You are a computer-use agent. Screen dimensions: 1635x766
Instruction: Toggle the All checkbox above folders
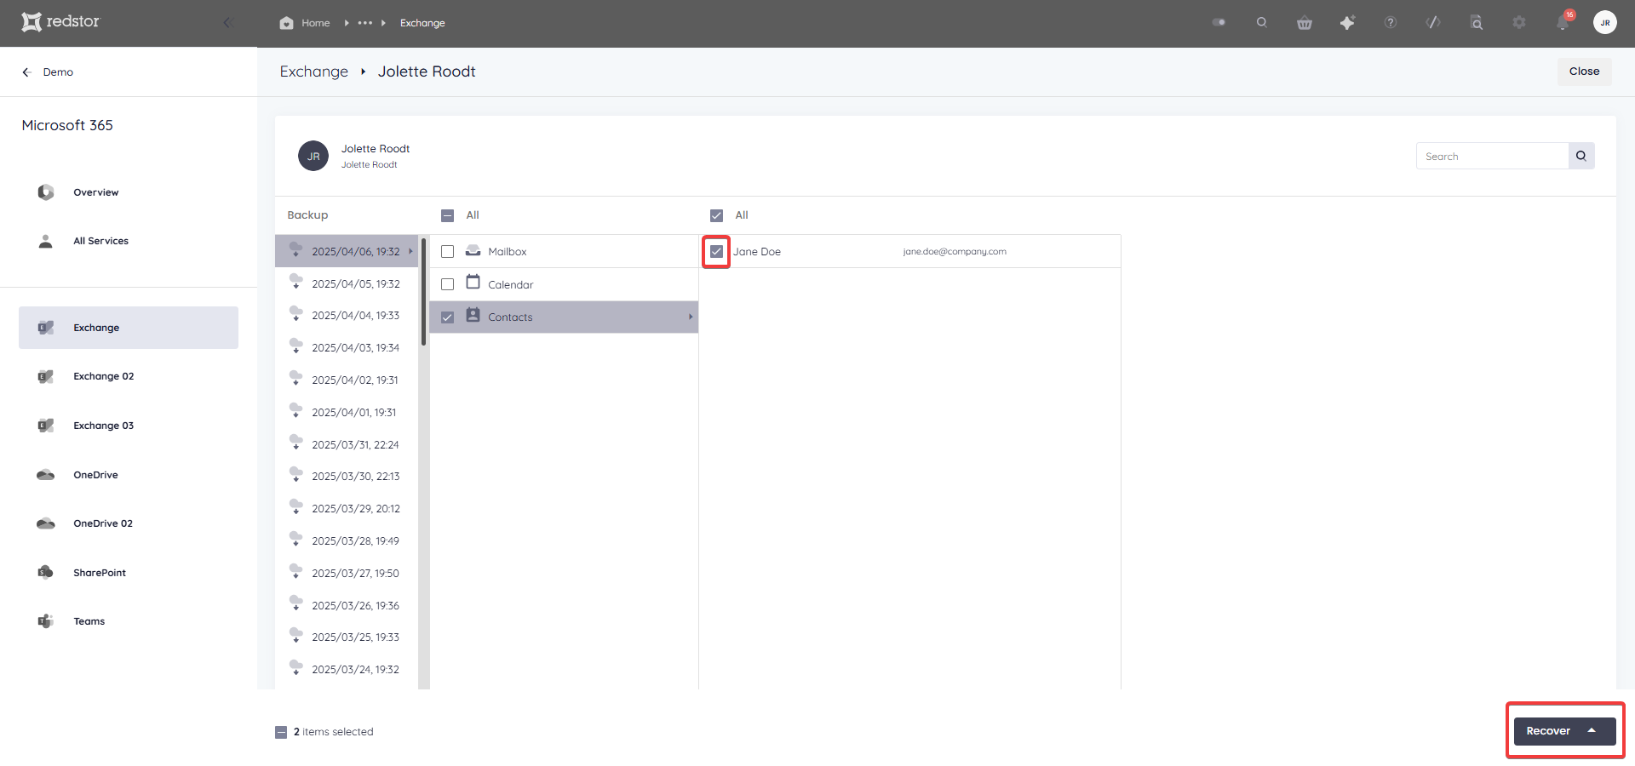tap(447, 215)
